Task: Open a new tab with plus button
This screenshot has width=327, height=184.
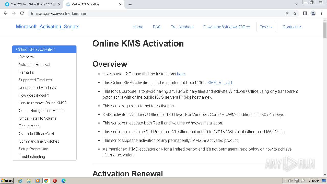Action: pyautogui.click(x=130, y=4)
